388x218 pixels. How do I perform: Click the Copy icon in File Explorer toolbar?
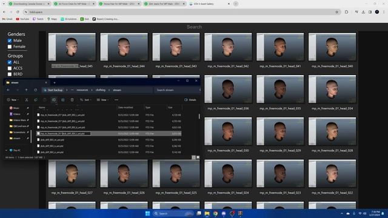(x=36, y=100)
